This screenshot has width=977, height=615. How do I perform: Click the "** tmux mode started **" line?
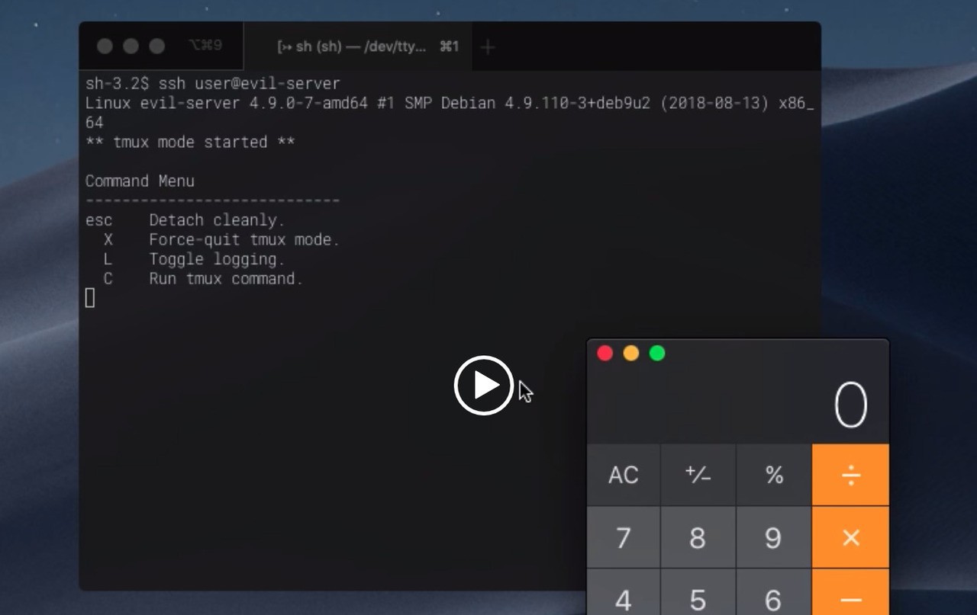point(190,142)
